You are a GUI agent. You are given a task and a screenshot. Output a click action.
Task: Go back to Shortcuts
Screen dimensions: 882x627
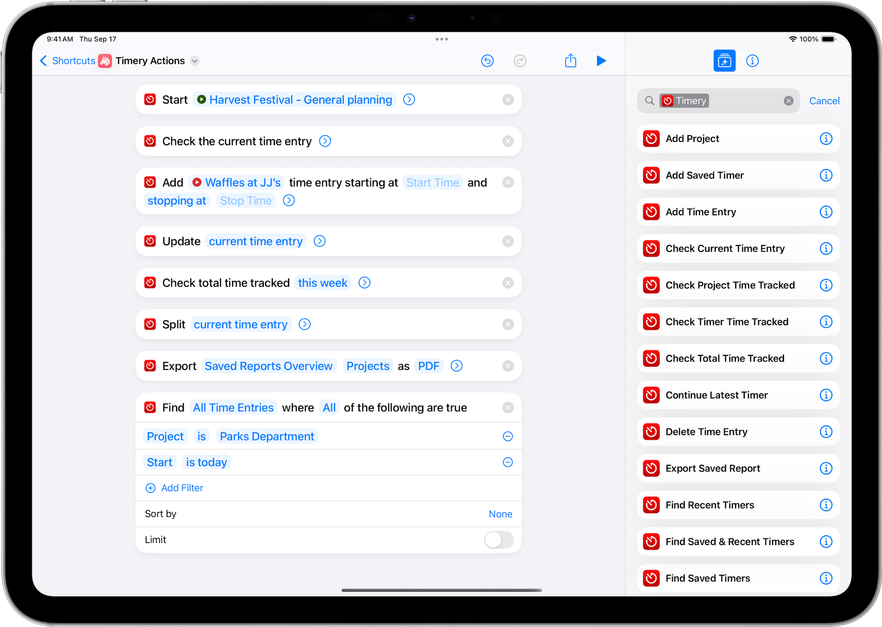pyautogui.click(x=68, y=61)
